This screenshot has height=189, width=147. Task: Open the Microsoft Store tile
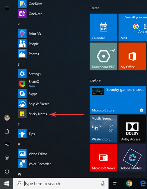[x=118, y=100]
